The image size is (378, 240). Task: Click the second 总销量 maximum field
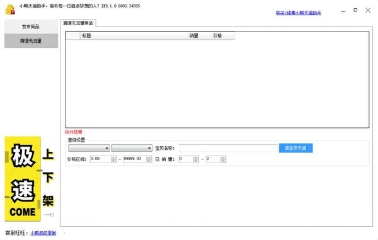214,159
